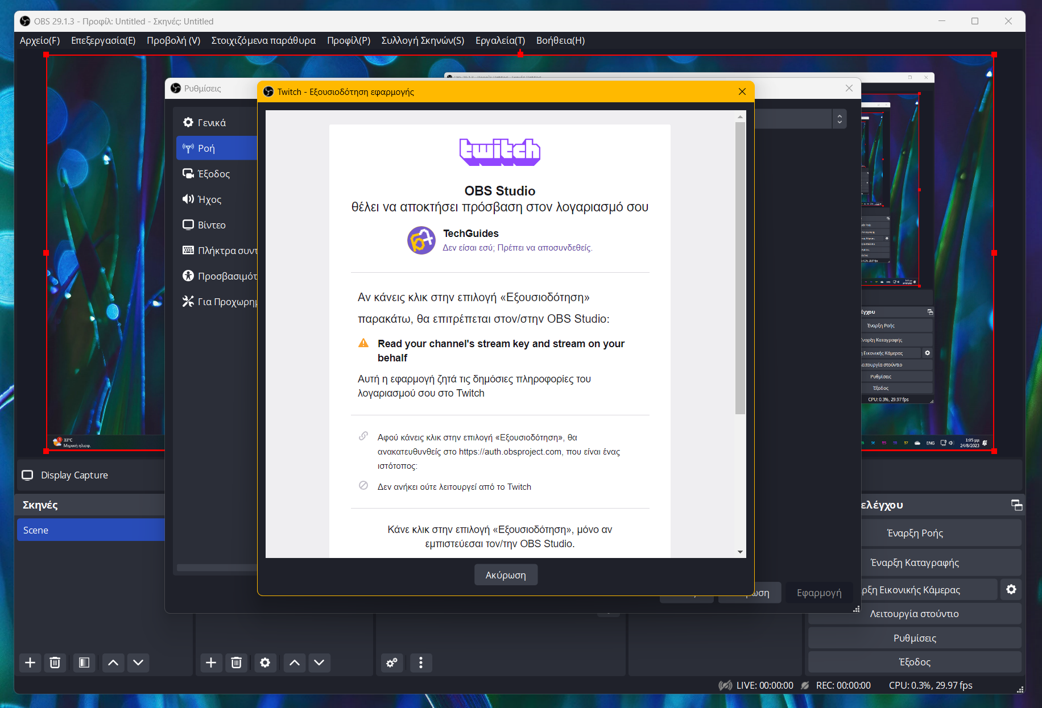Open advanced audio properties gears icon
The image size is (1042, 708).
(x=392, y=663)
